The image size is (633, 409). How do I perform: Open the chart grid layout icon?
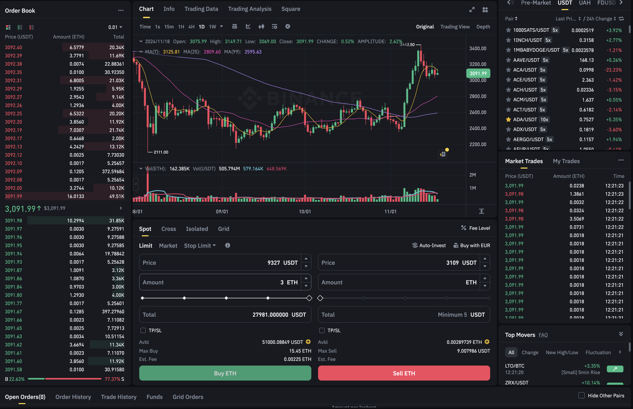tap(485, 10)
